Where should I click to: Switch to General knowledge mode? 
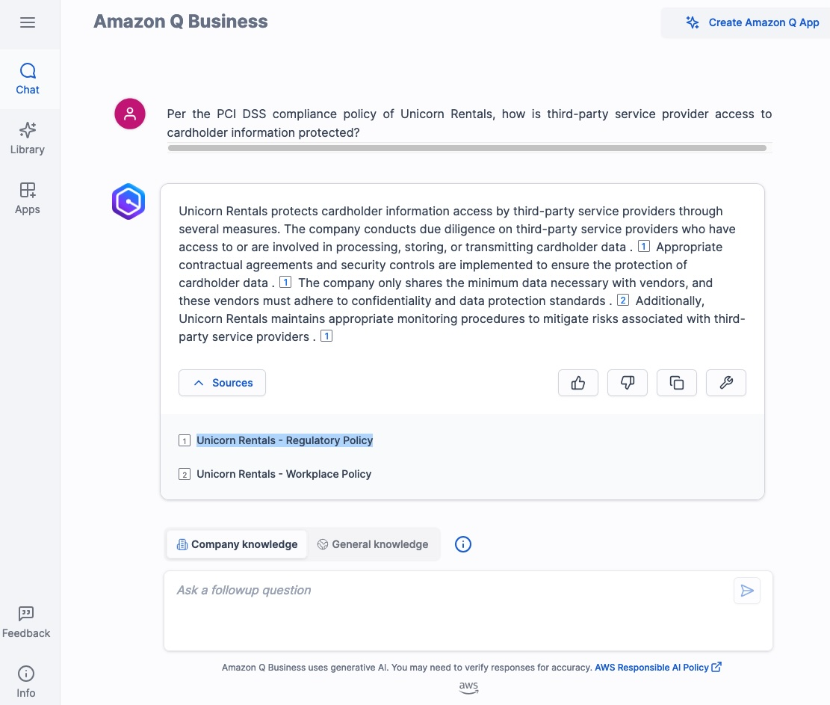pyautogui.click(x=373, y=544)
